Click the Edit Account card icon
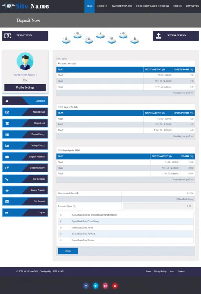The width and height of the screenshot is (201, 294). click(7, 201)
